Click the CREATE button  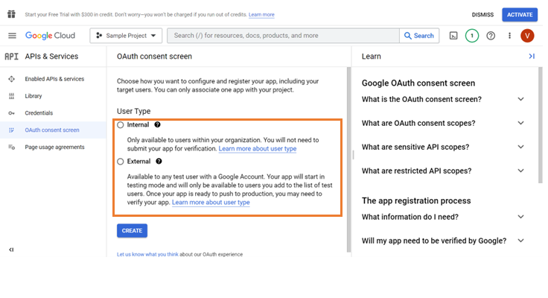coord(132,231)
